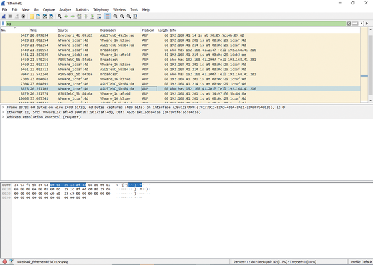Expand the Ethernet II header details

3,112
